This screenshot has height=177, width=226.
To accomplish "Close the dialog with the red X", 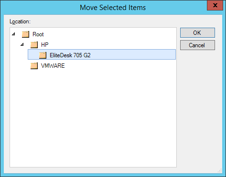I will pos(215,5).
